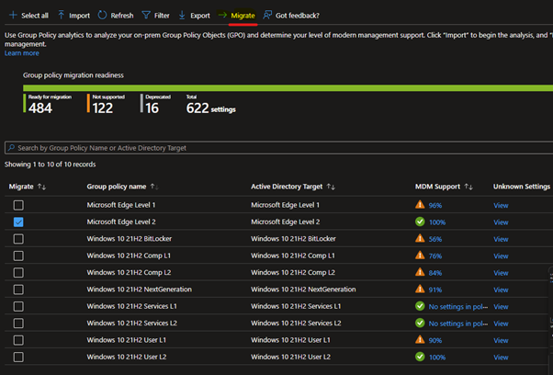
Task: Open the 56% BitLocker support link
Action: pyautogui.click(x=435, y=239)
